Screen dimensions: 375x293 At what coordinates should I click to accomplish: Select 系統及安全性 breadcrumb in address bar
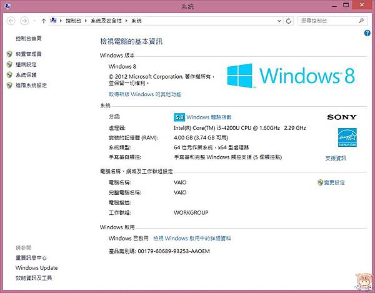(106, 21)
